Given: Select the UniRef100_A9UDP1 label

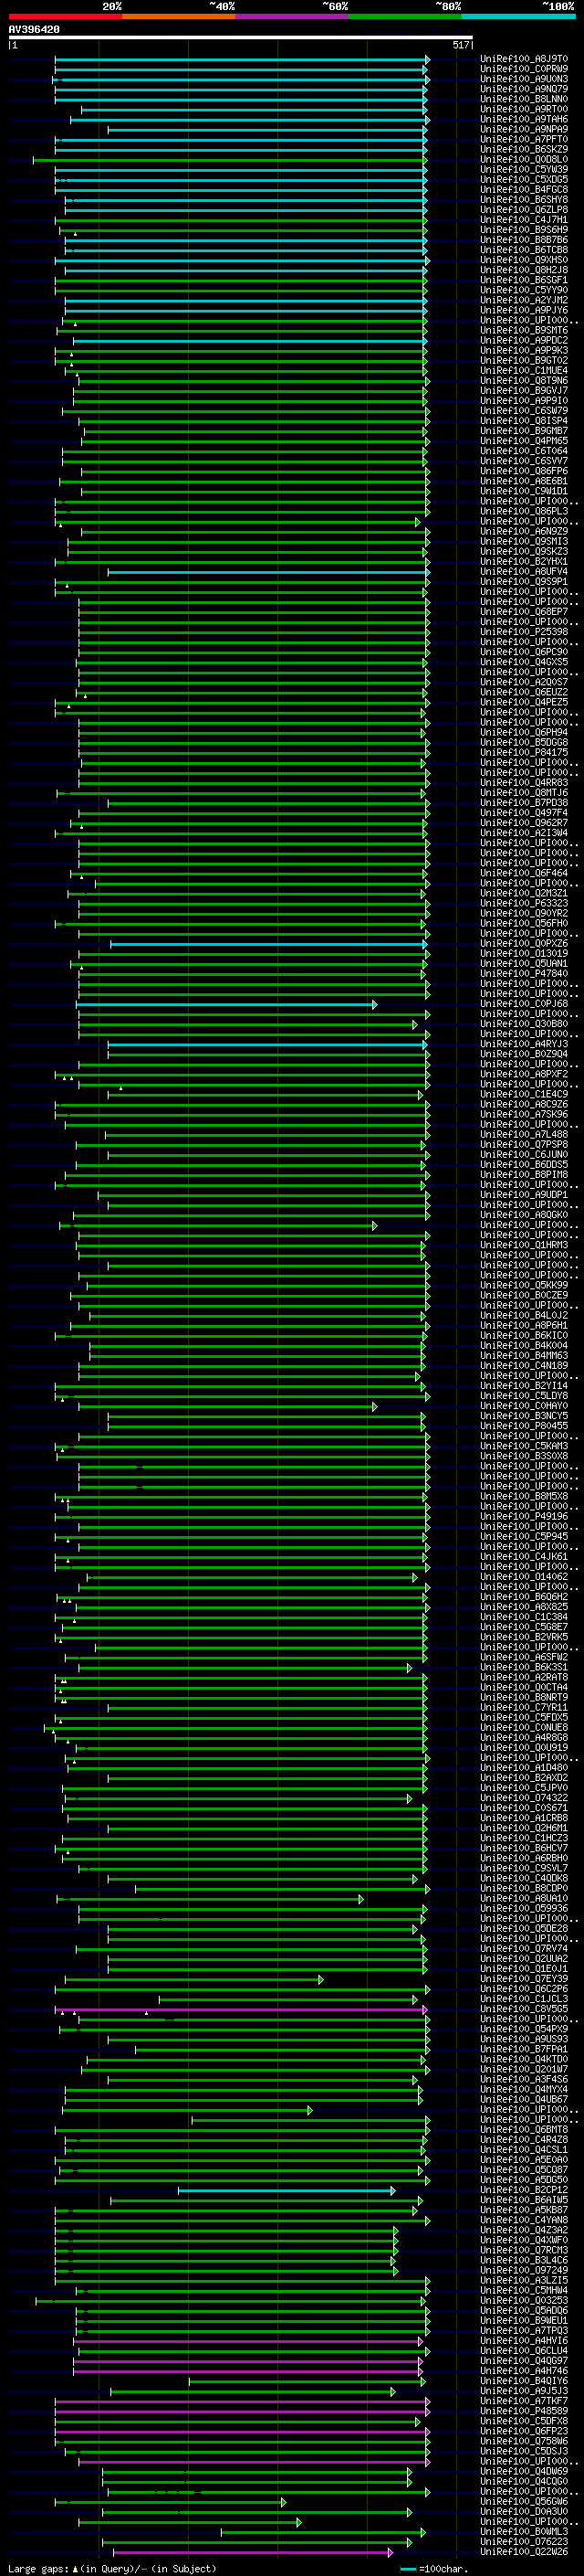Looking at the screenshot, I should (x=524, y=1194).
